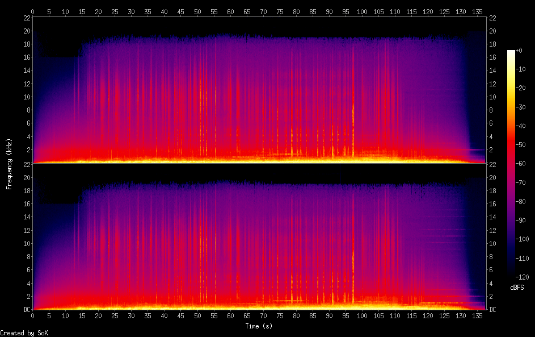The height and width of the screenshot is (337, 535).
Task: Select the '-30' value on dBFS scale
Action: pos(521,107)
